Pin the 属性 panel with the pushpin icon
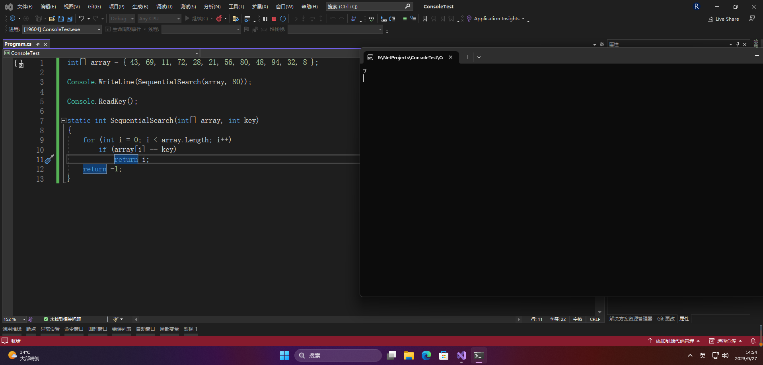Image resolution: width=763 pixels, height=365 pixels. pos(738,44)
